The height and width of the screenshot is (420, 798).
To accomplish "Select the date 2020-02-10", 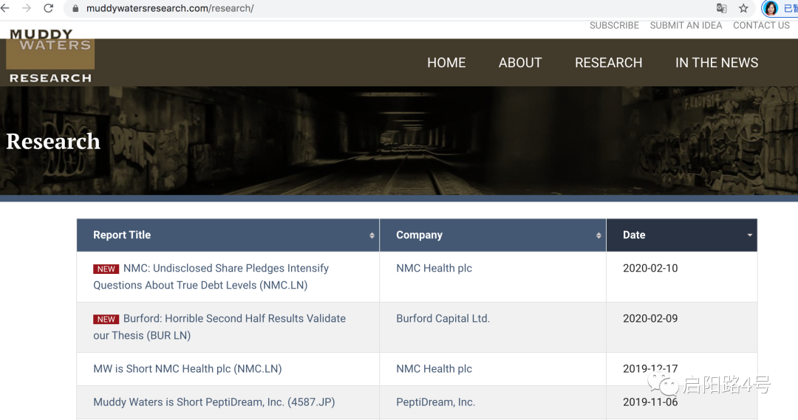I will pyautogui.click(x=650, y=268).
